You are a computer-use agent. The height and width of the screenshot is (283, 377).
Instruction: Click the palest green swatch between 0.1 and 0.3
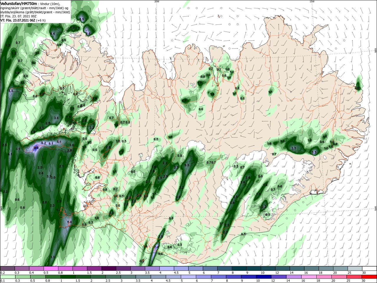click(7, 277)
